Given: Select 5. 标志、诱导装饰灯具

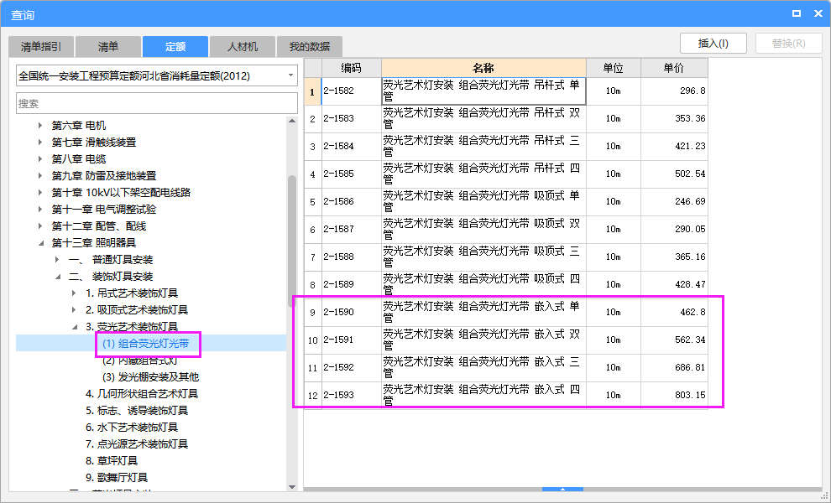Looking at the screenshot, I should [137, 410].
